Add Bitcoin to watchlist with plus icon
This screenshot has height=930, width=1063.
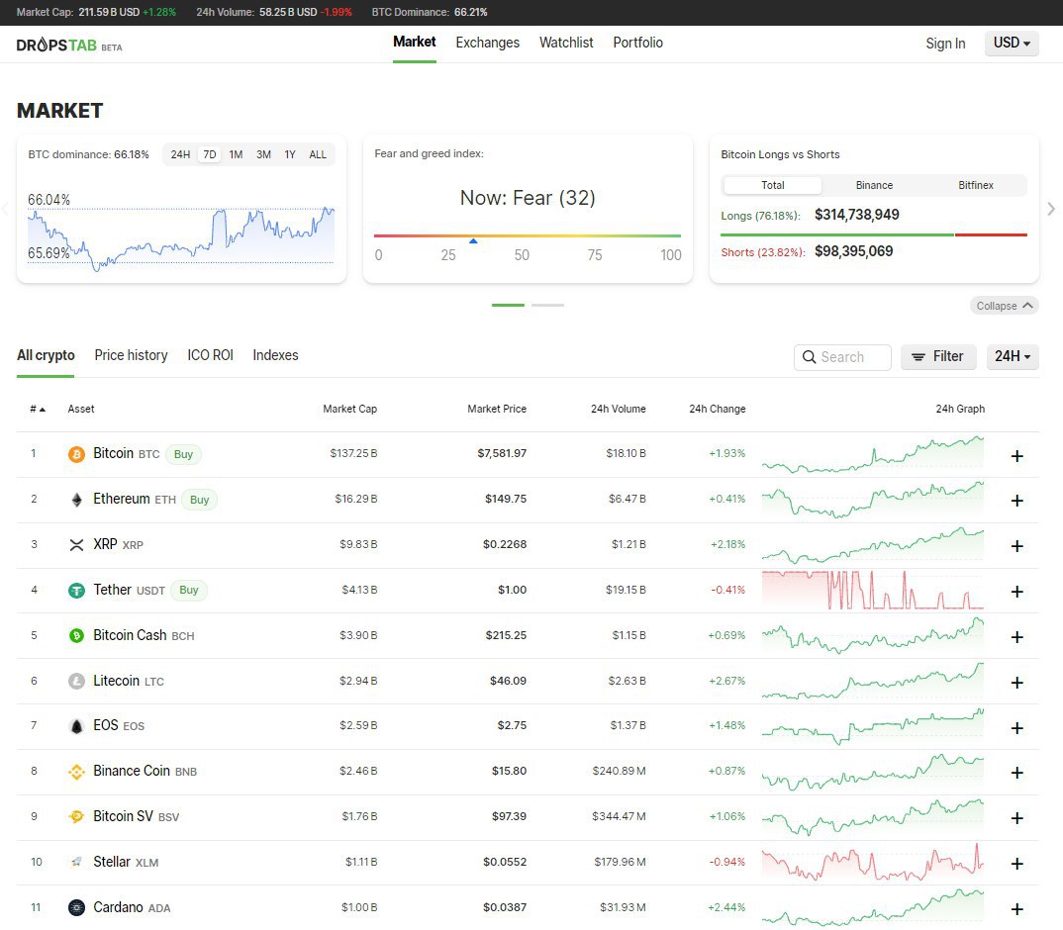pos(1016,456)
